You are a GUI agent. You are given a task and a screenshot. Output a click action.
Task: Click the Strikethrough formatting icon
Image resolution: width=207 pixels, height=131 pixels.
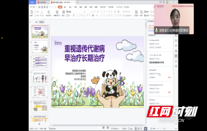tap(81, 16)
